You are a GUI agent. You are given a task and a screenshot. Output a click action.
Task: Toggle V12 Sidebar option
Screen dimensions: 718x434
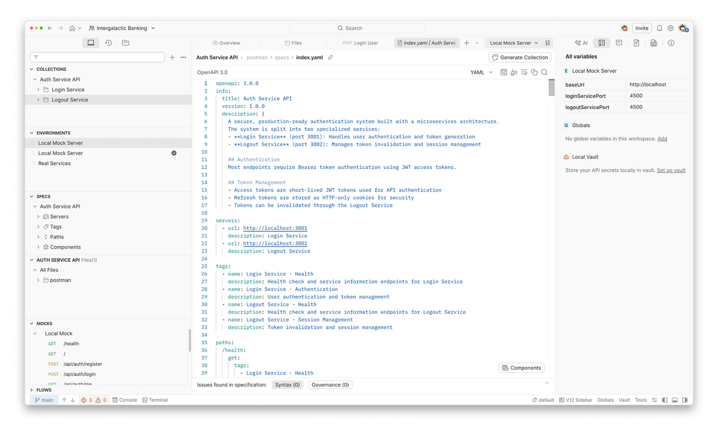coord(575,400)
